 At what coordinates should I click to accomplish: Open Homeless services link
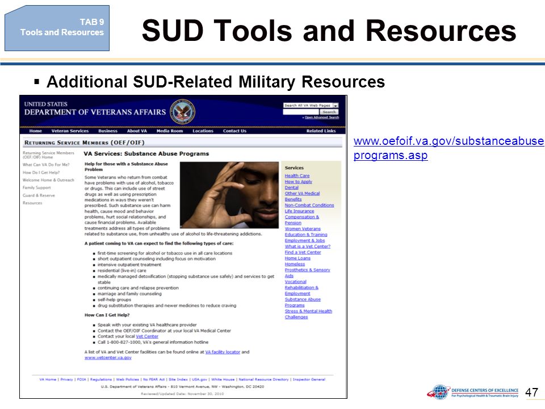(x=295, y=265)
